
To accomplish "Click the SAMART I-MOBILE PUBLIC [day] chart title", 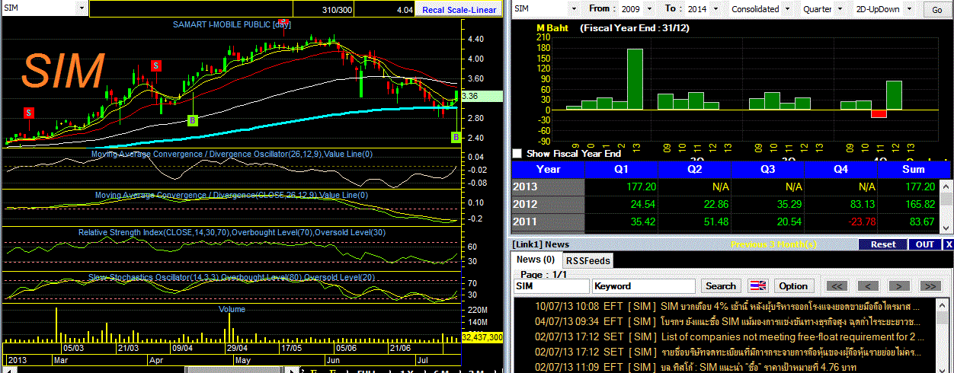I will coord(231,25).
